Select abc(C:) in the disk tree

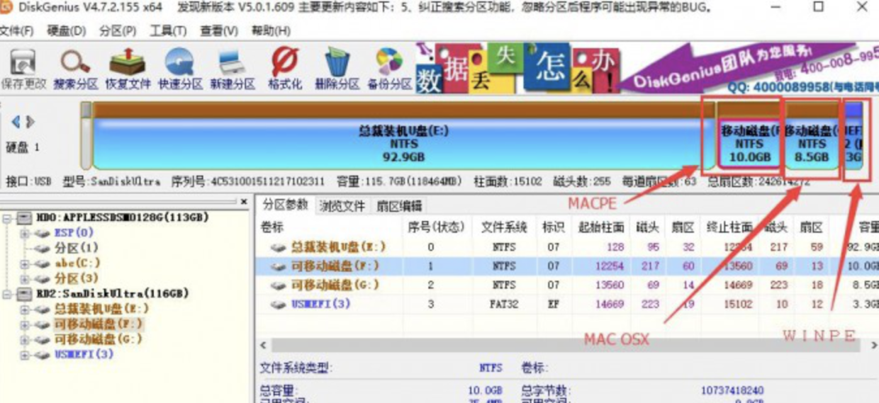77,263
